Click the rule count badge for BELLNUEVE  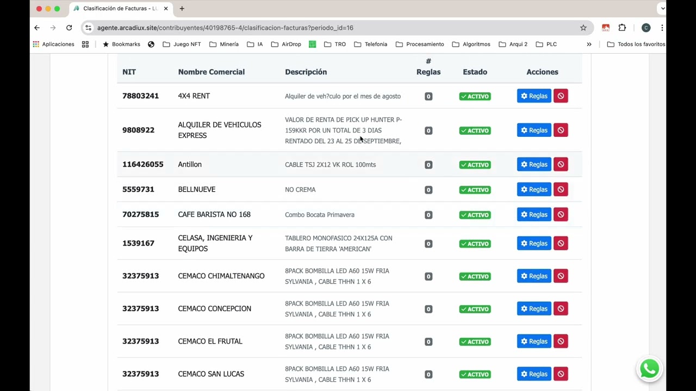pyautogui.click(x=428, y=190)
